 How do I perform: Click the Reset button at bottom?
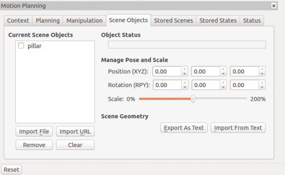11,170
